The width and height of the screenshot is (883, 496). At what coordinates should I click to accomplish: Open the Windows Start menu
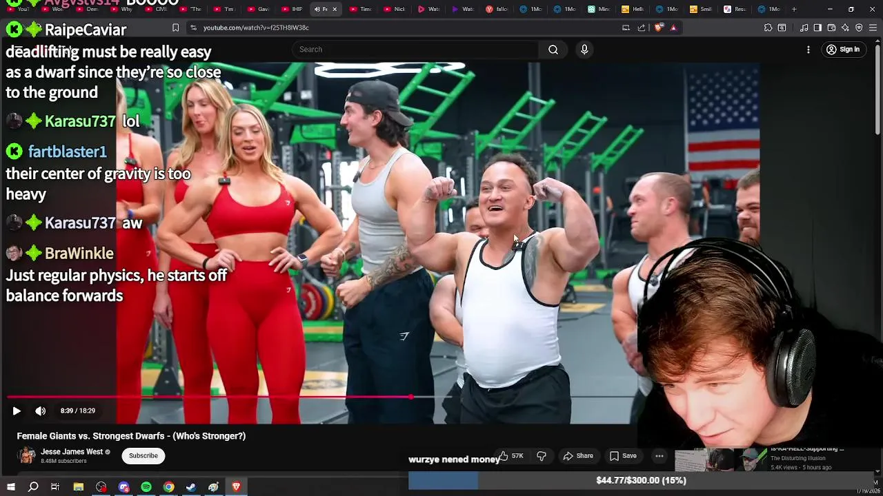point(10,487)
